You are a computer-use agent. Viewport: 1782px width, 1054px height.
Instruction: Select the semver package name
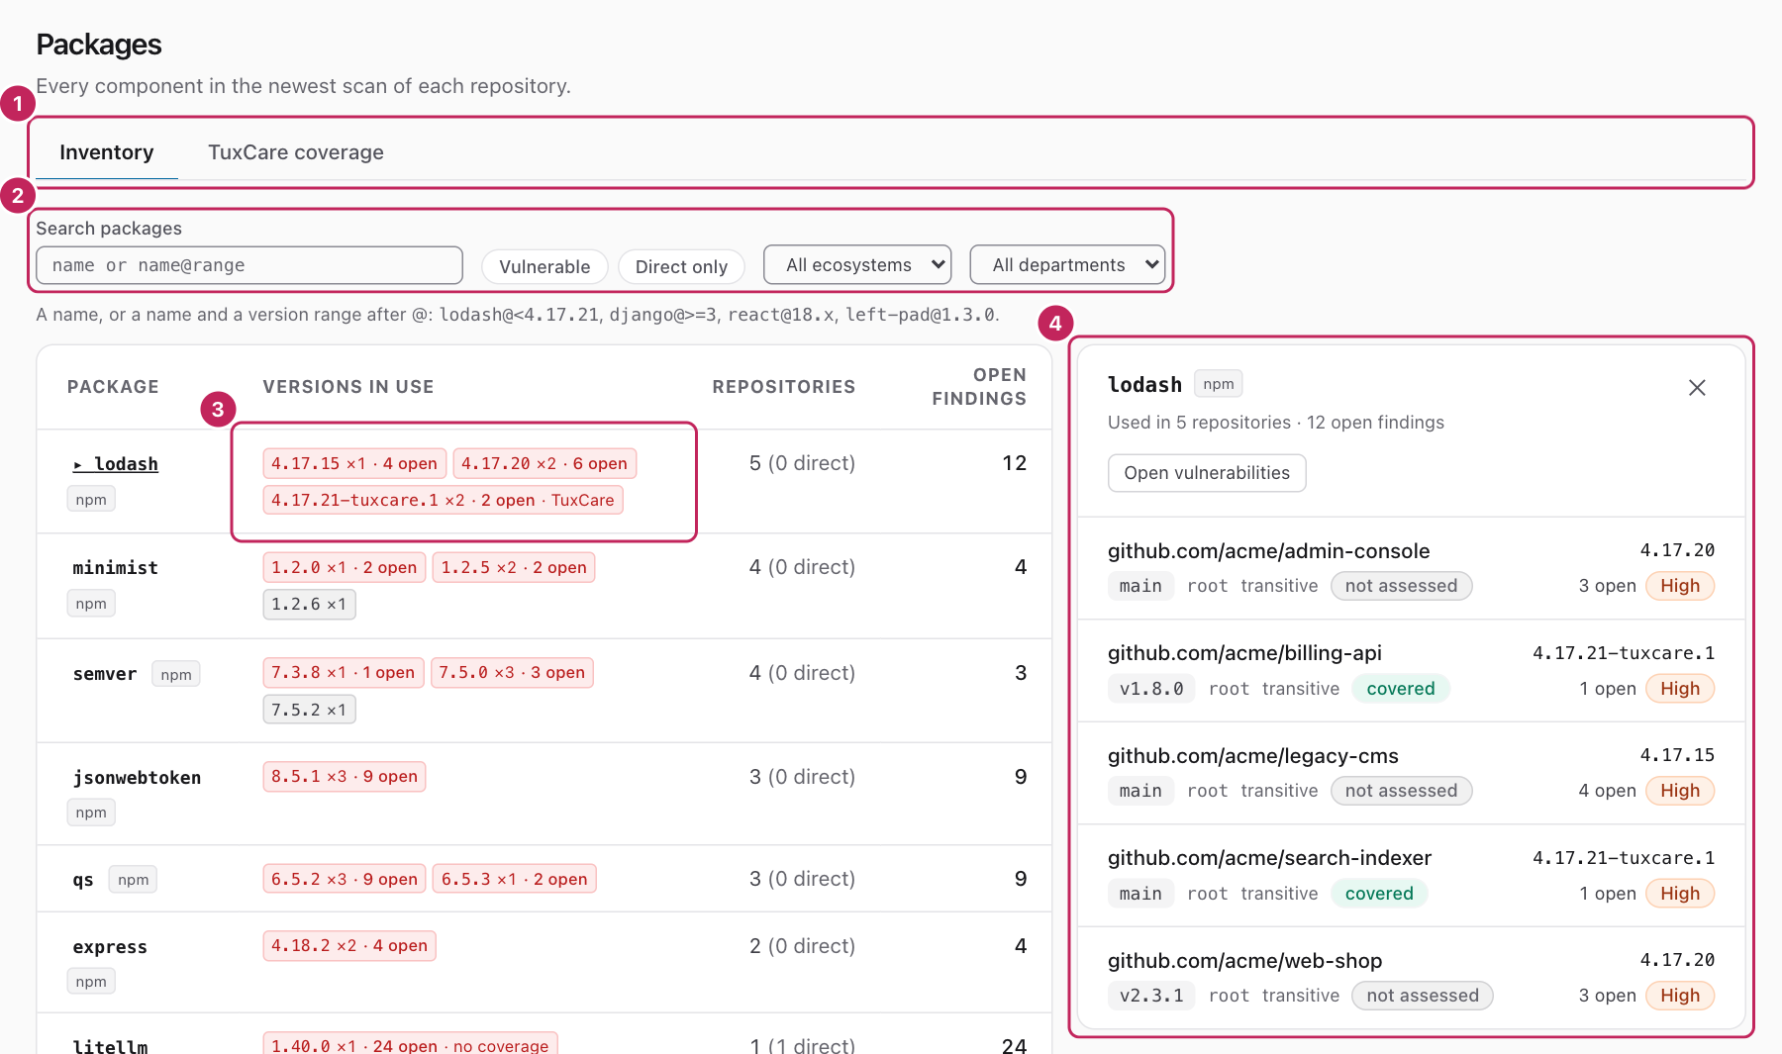105,674
